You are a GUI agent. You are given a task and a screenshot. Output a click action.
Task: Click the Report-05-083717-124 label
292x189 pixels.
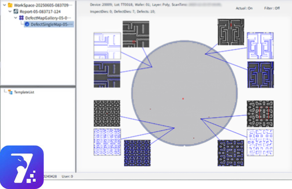(x=40, y=12)
